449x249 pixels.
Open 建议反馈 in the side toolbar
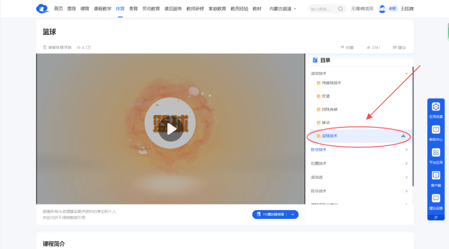pos(436,202)
